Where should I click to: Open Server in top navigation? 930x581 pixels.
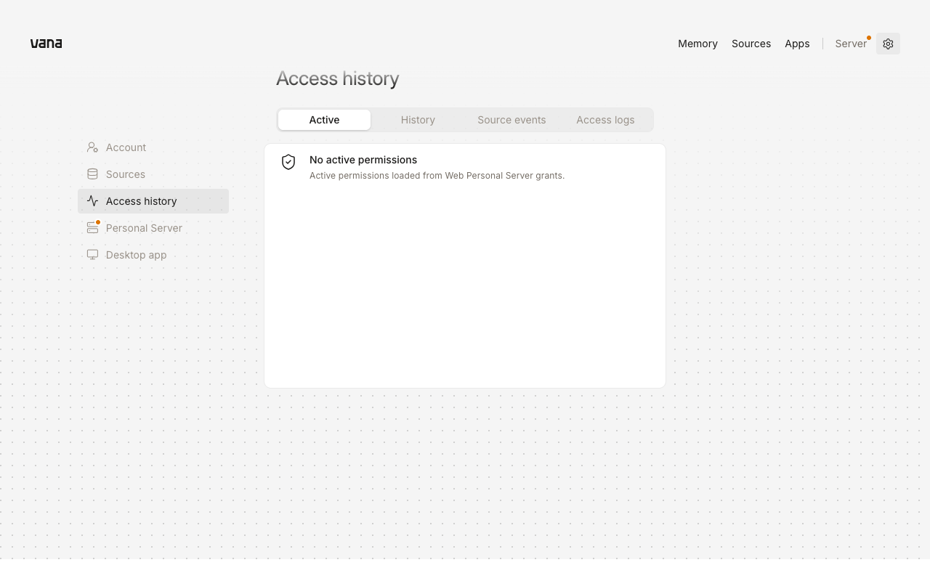click(851, 44)
